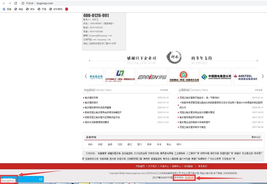Open the 输水管采用起吊设备吊移 article
Screen dimensions: 267x184
click(192, 117)
